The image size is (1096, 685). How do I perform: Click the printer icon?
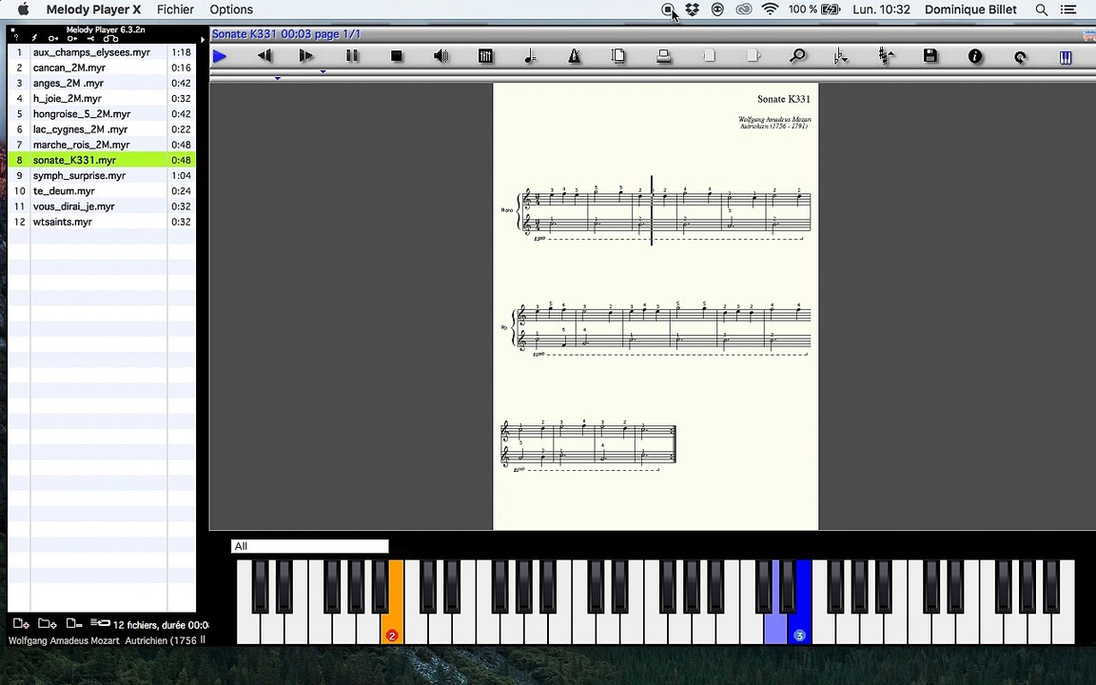pyautogui.click(x=663, y=56)
